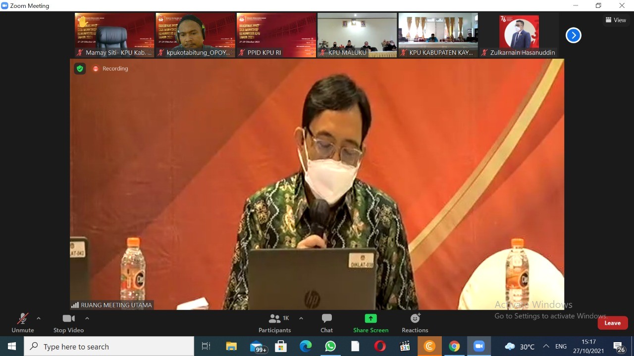Expand audio settings arrow beside Unmute
634x356 pixels.
[x=39, y=318]
